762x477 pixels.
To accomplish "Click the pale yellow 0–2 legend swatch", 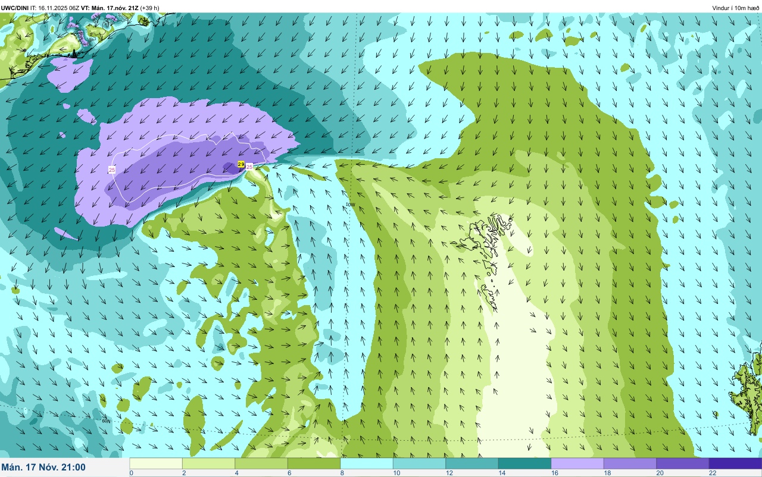I will tap(156, 463).
